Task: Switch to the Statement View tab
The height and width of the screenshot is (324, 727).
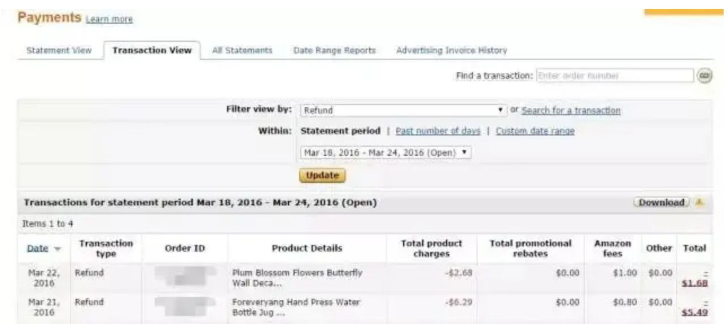Action: (x=59, y=50)
